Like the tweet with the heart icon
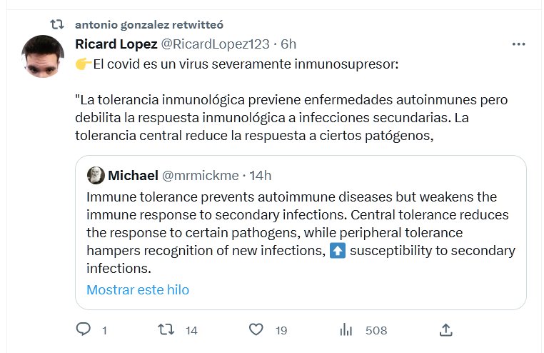The image size is (544, 353). (x=257, y=330)
